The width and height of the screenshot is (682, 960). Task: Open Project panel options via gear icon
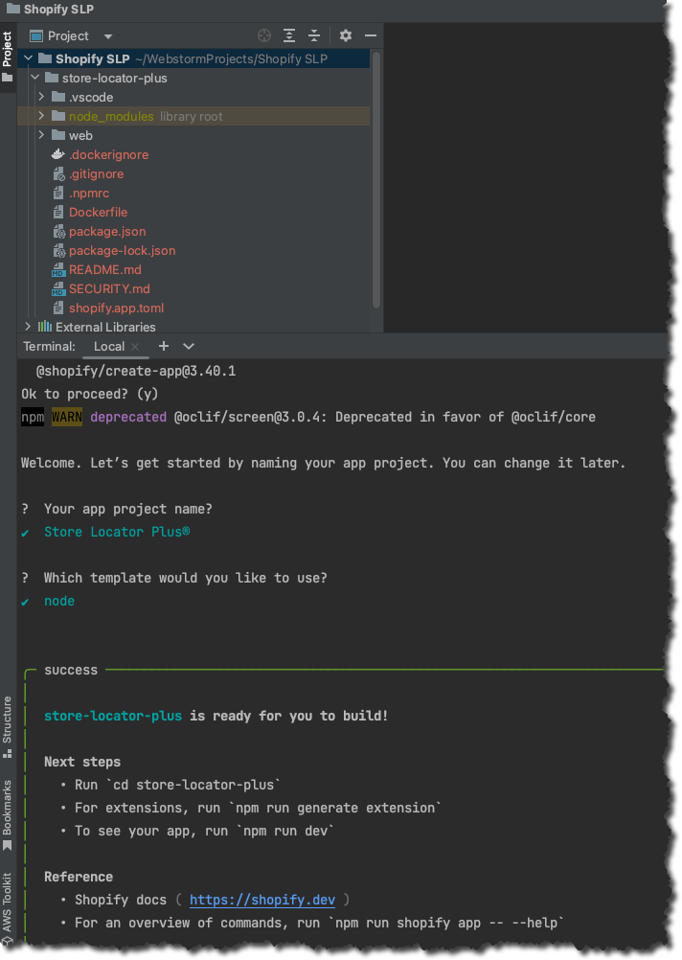[344, 34]
